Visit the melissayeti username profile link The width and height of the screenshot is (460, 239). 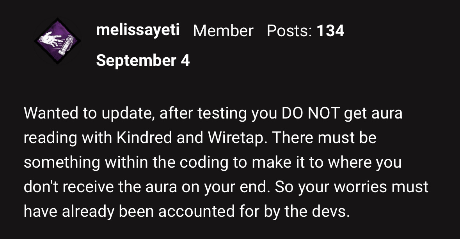pyautogui.click(x=138, y=30)
